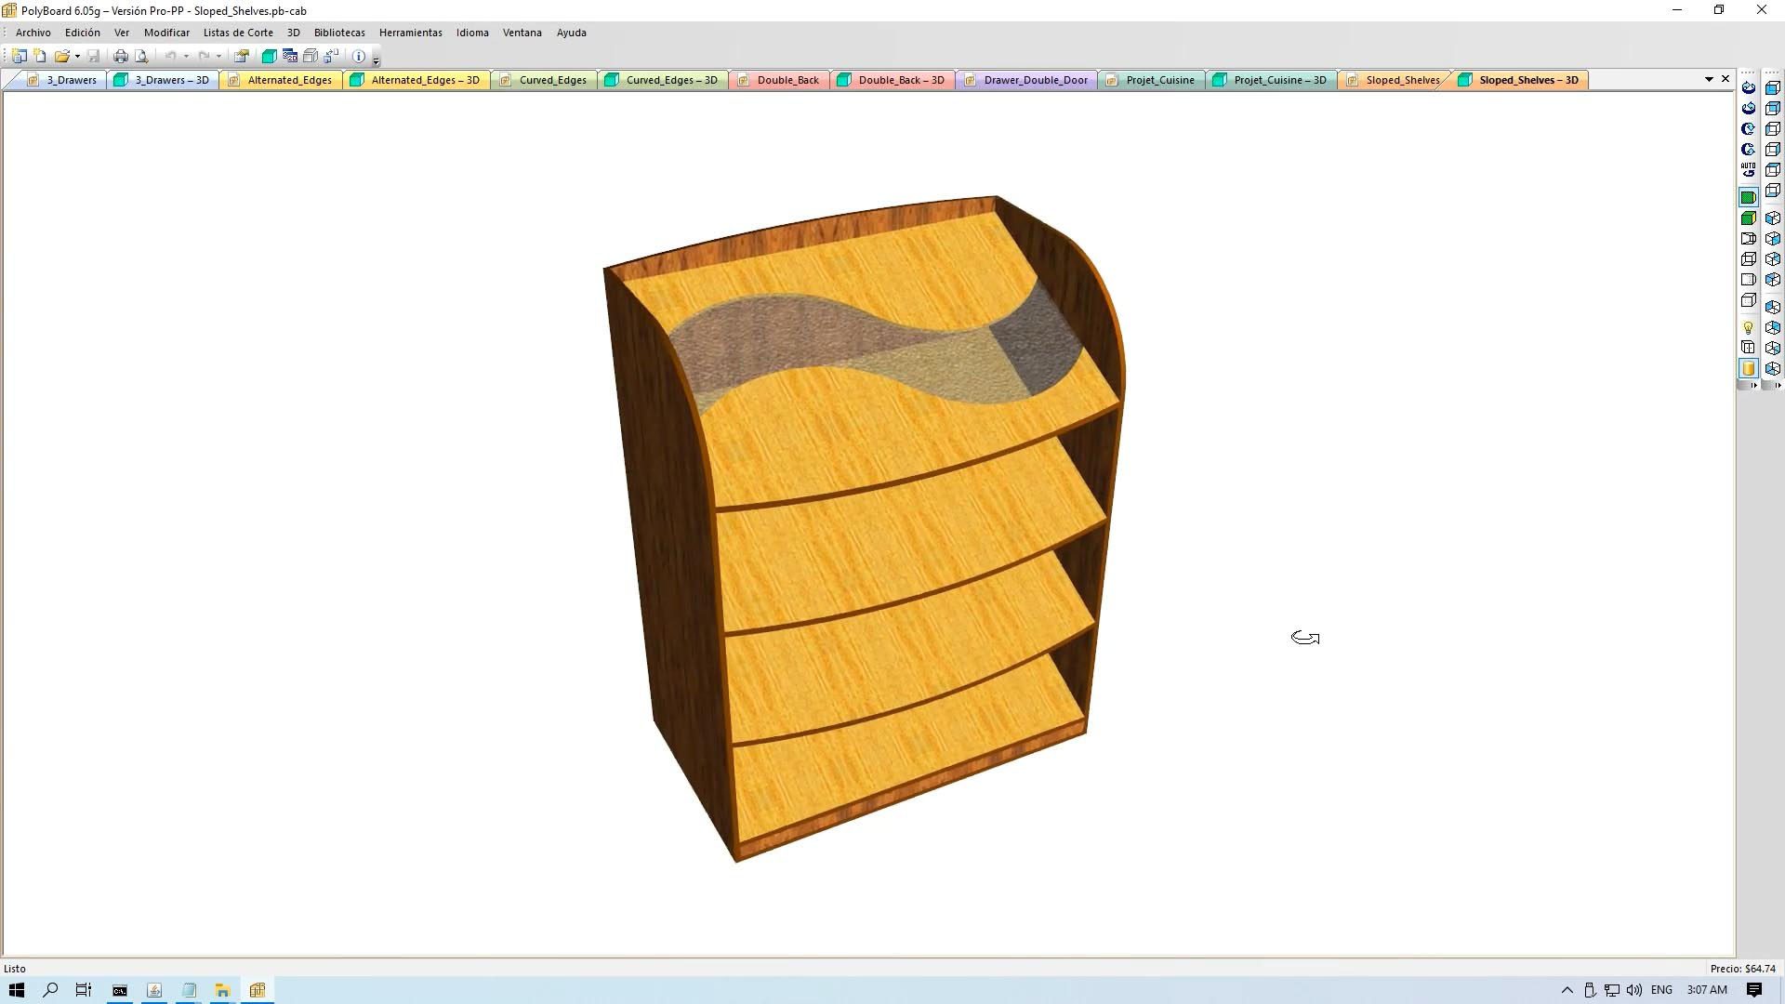
Task: Click the info (i) toolbar icon
Action: 359,57
